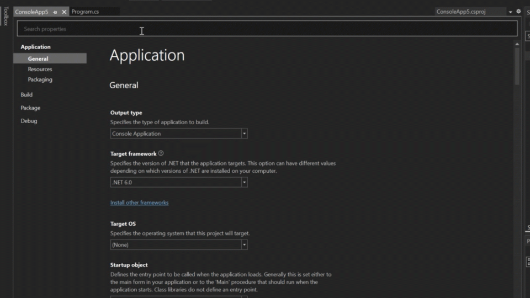Click the Application page heading

click(x=147, y=55)
